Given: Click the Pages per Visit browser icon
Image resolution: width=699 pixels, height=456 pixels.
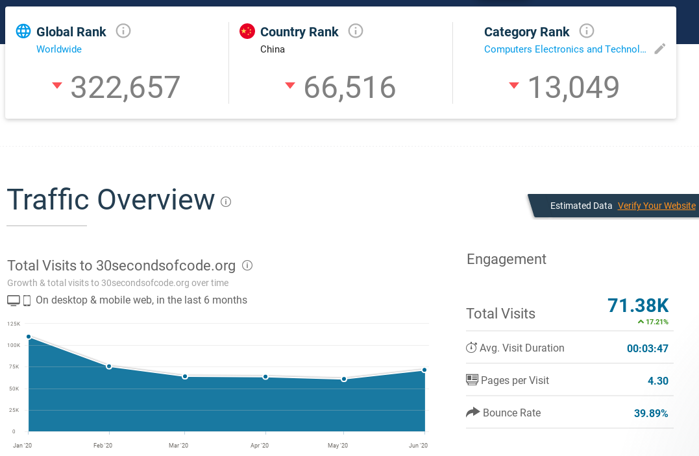Looking at the screenshot, I should click(x=471, y=379).
